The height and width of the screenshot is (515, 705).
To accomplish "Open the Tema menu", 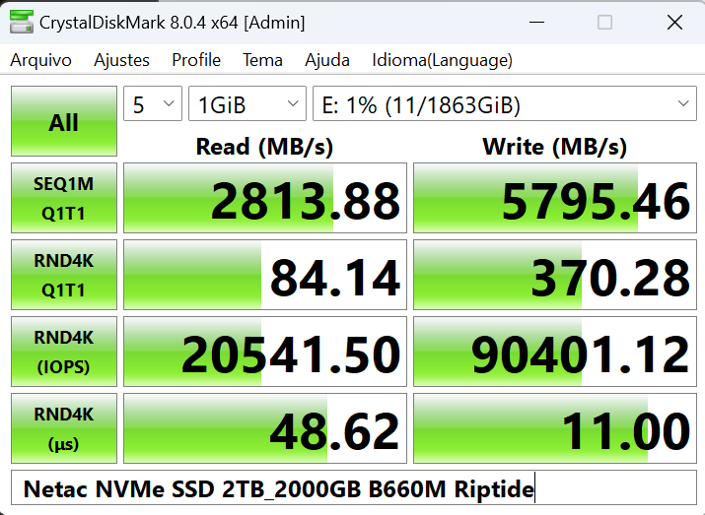I will coord(262,60).
